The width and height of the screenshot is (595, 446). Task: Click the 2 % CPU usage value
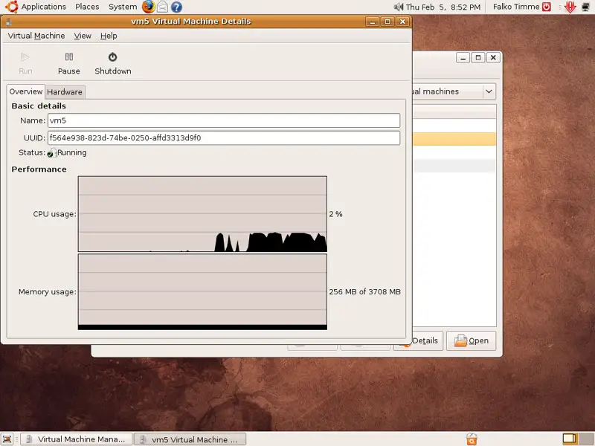point(335,214)
